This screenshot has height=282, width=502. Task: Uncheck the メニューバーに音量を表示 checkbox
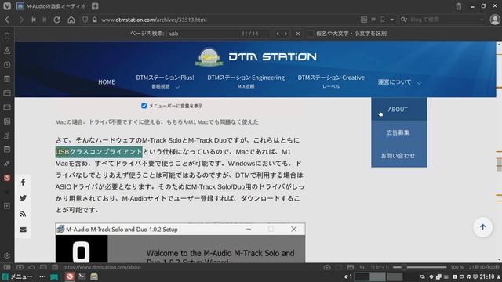pyautogui.click(x=144, y=106)
